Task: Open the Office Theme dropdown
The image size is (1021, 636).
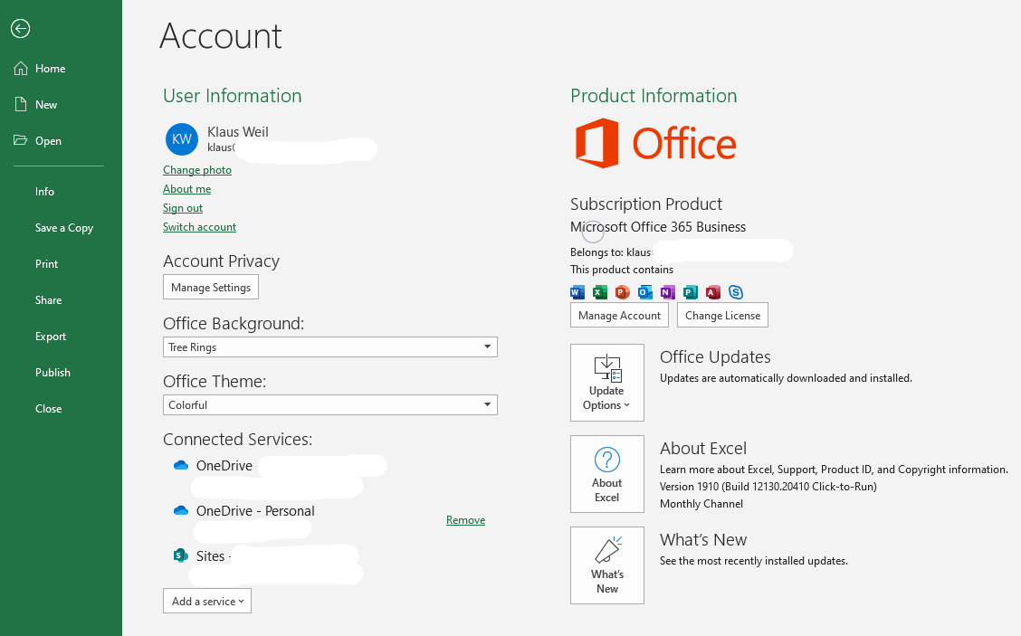Action: pos(330,405)
